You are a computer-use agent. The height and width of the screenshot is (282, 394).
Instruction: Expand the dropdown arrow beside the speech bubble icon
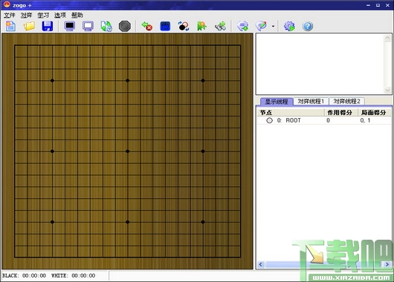(x=273, y=26)
